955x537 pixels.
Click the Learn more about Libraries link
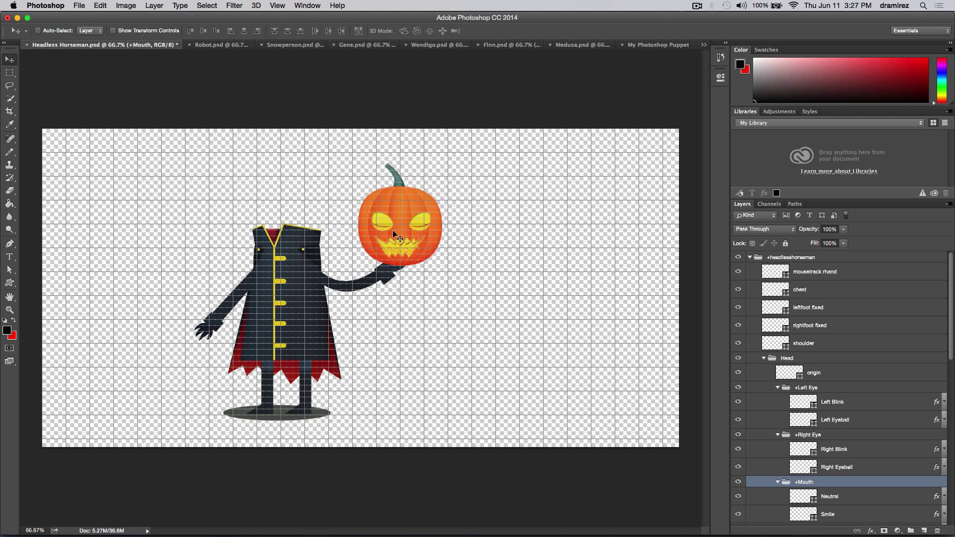(x=839, y=171)
